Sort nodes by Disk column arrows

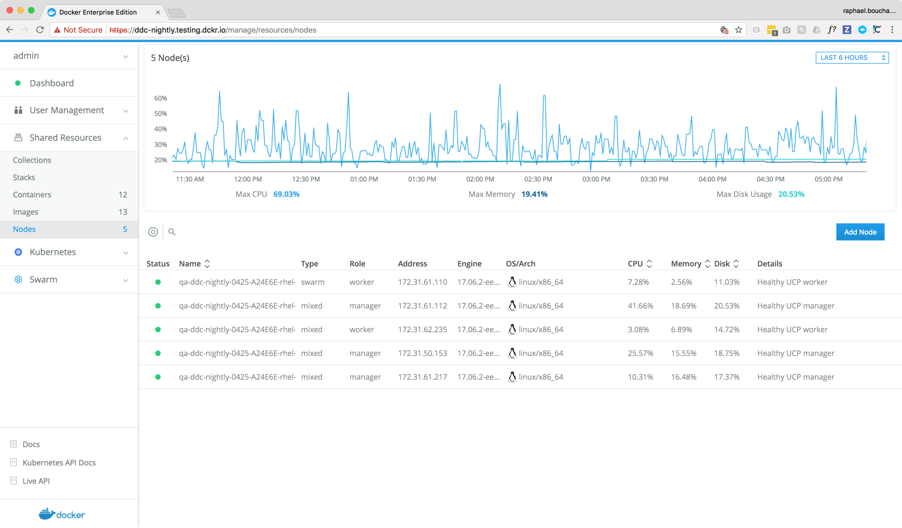coord(736,263)
